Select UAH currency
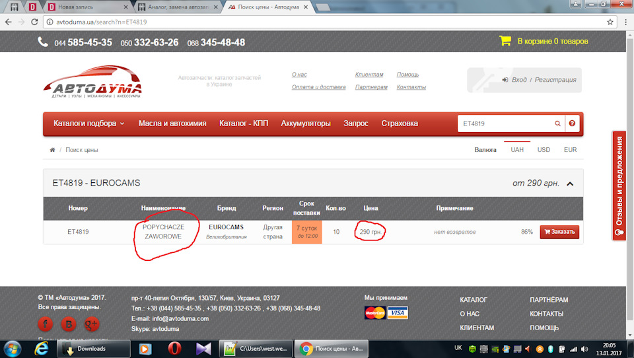Screen dimensions: 634x358 pyautogui.click(x=517, y=150)
